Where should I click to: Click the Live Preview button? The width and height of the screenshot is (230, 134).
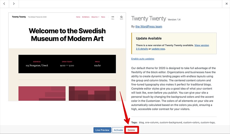pos(102,130)
